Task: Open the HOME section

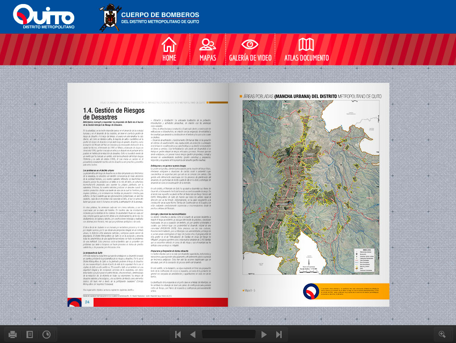Action: tap(169, 50)
